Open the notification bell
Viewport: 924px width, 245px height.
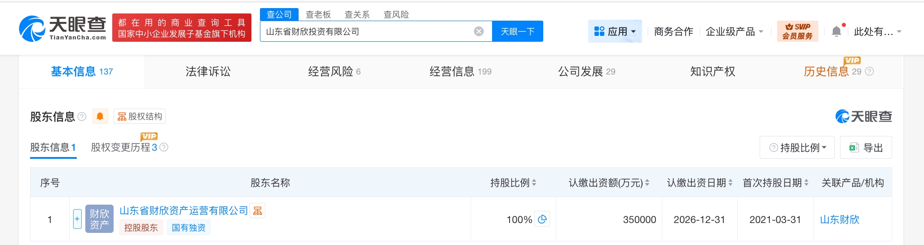click(836, 31)
